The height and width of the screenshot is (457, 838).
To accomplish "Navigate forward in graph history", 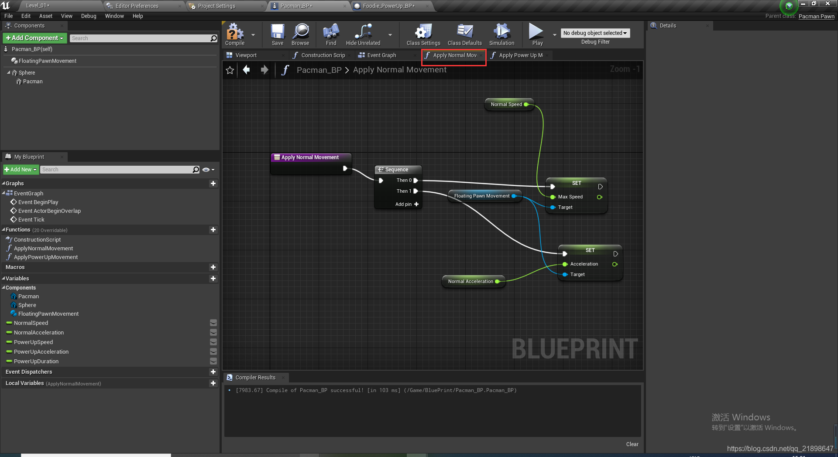I will click(x=264, y=70).
